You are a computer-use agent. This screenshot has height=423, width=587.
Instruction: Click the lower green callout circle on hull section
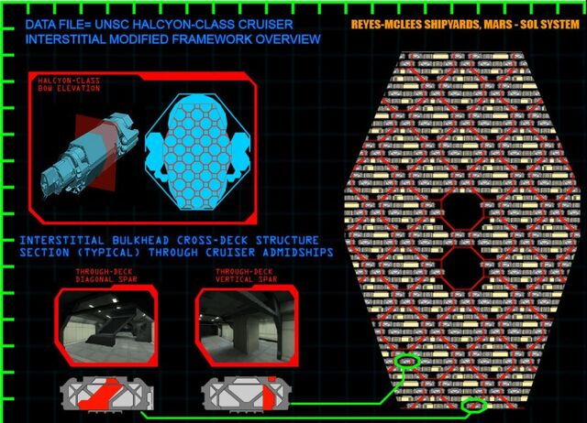coord(474,405)
